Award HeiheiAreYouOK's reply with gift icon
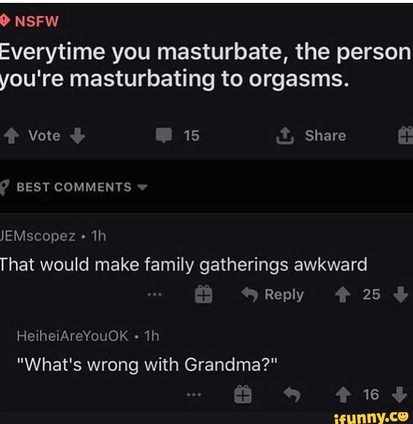The image size is (413, 424). [x=243, y=395]
